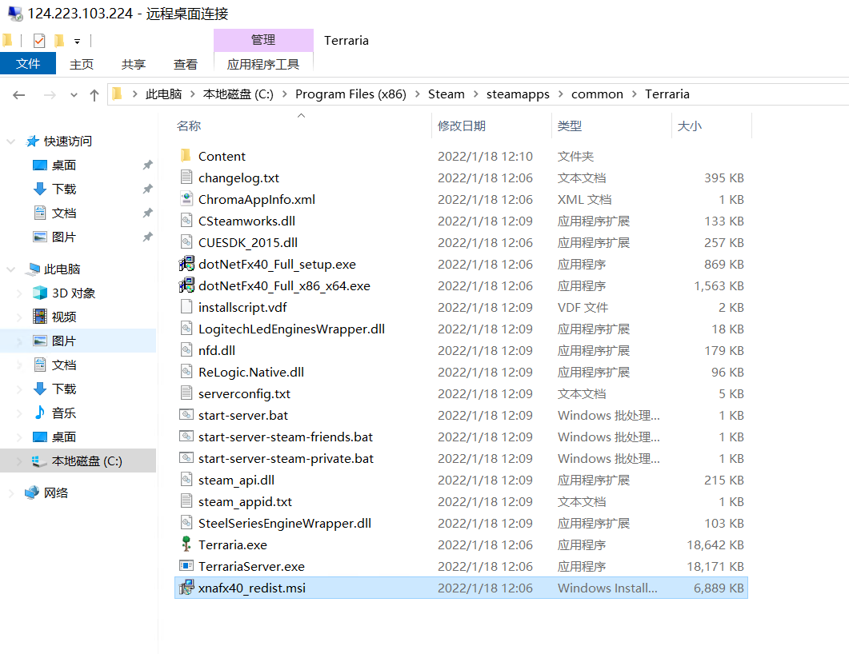The image size is (849, 654).
Task: Switch to the 查看 ribbon tab
Action: point(185,64)
